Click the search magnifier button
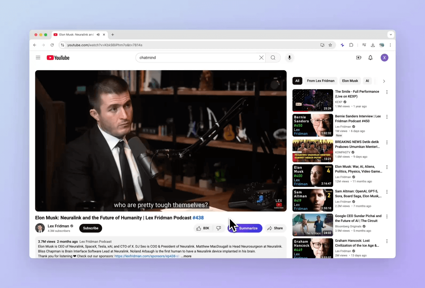Screen dimensions: 425x288 (273, 58)
